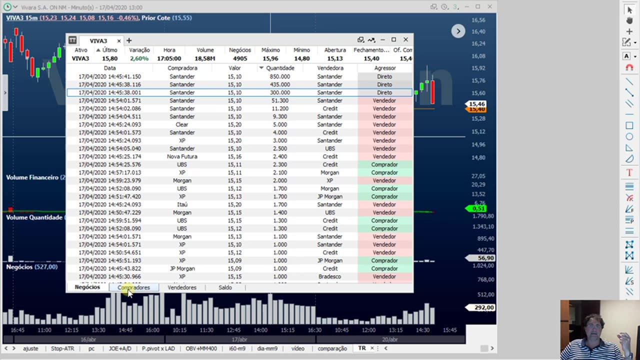Select the arrow cursor tool

(x=629, y=10)
